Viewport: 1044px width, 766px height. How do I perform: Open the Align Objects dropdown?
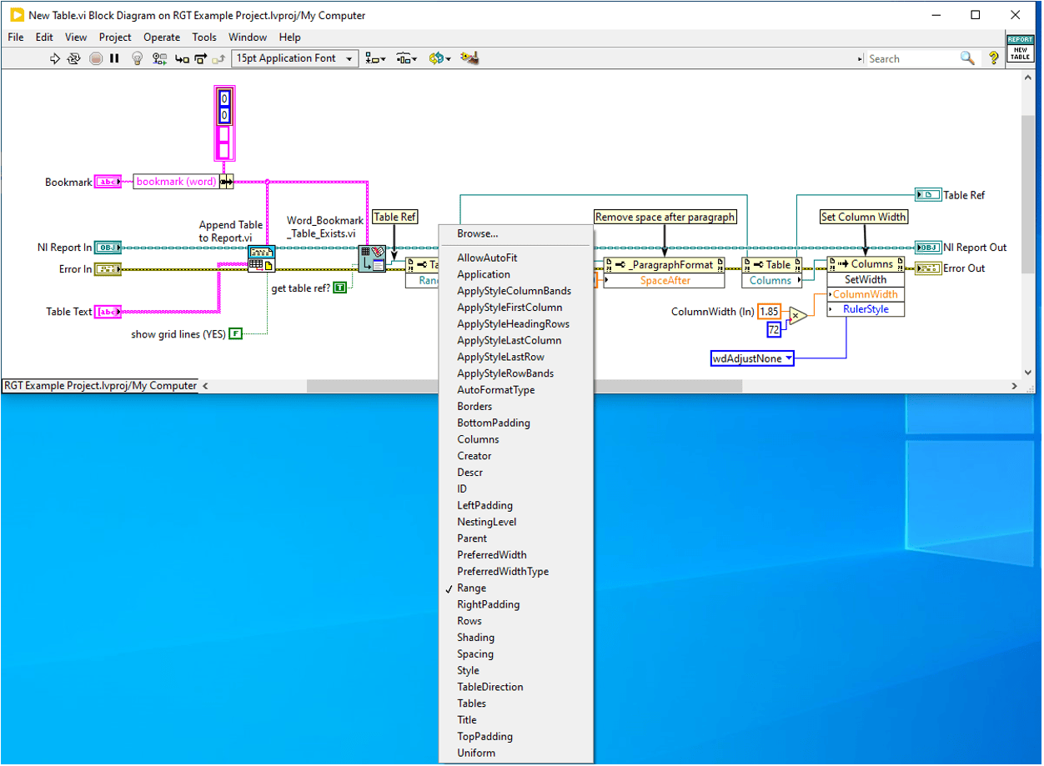click(x=376, y=58)
